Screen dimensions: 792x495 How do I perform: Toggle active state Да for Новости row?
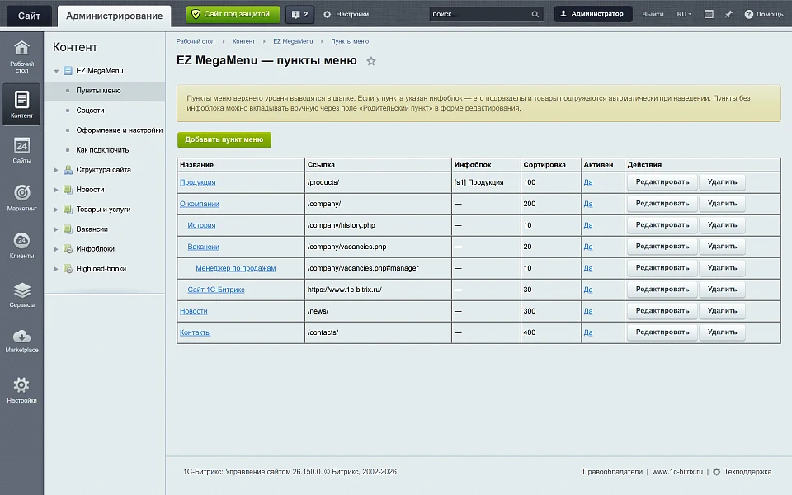pos(588,311)
